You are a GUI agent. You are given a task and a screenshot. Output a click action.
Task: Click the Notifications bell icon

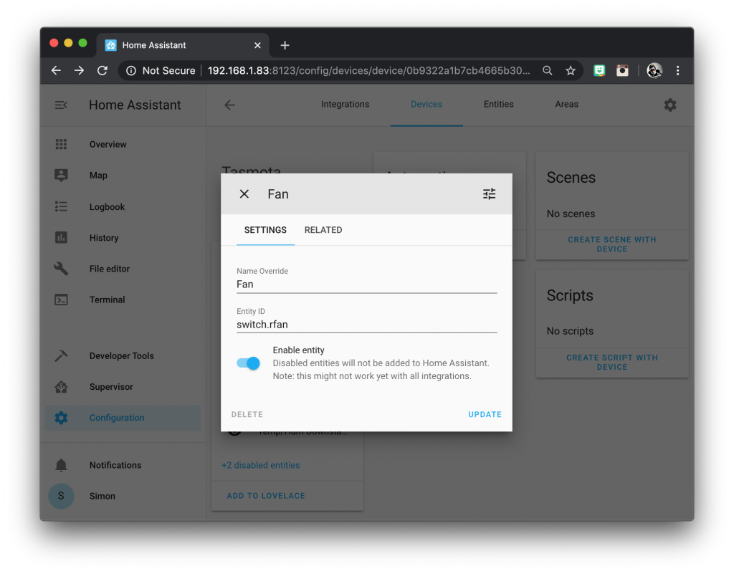(61, 465)
